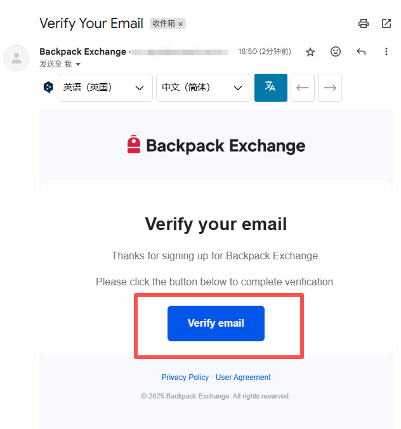Click the reply arrow icon
The width and height of the screenshot is (401, 429).
[x=361, y=51]
